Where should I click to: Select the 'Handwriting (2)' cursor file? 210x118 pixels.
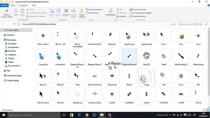(x=181, y=57)
